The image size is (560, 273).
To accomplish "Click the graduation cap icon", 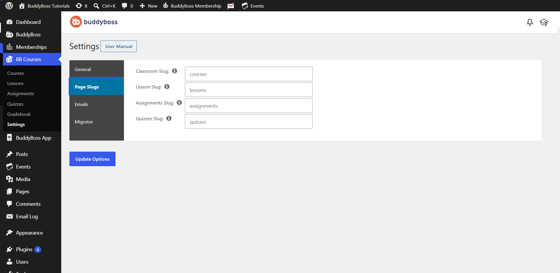I will pyautogui.click(x=544, y=22).
